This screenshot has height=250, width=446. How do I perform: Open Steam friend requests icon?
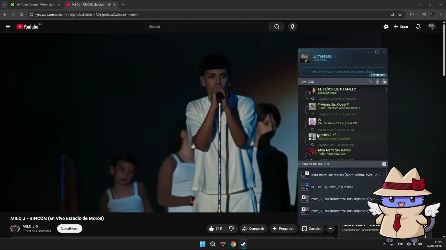377,82
